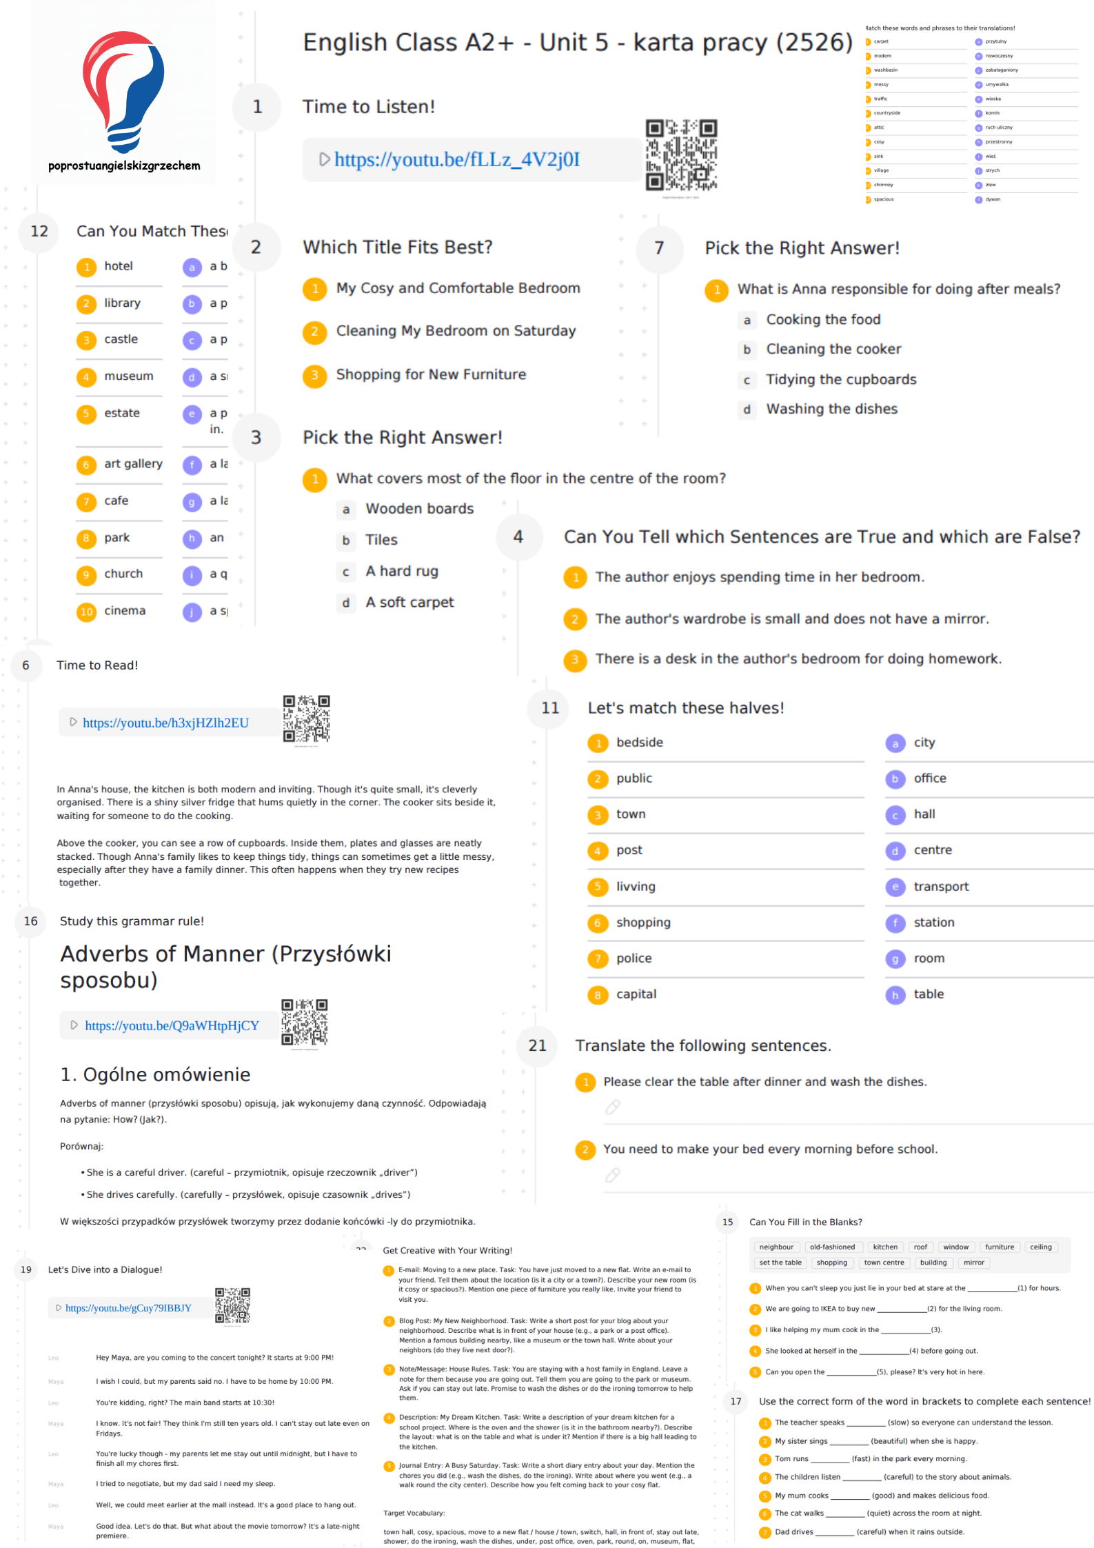The height and width of the screenshot is (1548, 1094).
Task: Pick title 'My Cosy and Comfortable Bedroom'
Action: pyautogui.click(x=458, y=288)
